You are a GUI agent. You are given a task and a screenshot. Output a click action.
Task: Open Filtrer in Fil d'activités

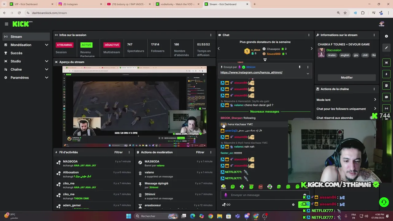click(x=119, y=152)
